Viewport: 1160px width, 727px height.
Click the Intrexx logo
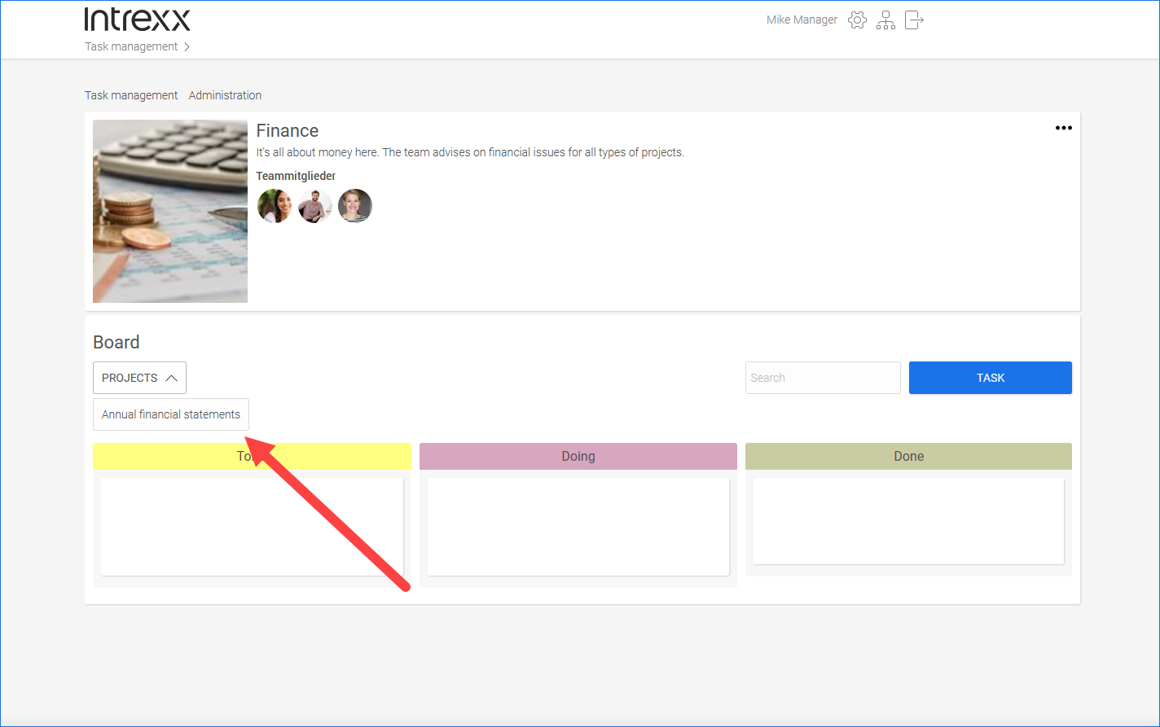click(x=137, y=20)
